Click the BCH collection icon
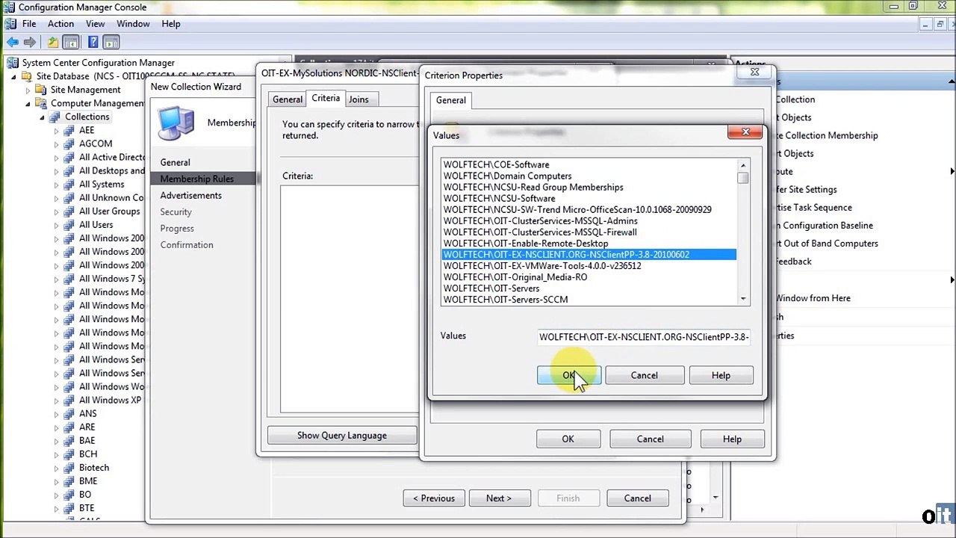Viewport: 956px width, 538px height. coord(69,454)
